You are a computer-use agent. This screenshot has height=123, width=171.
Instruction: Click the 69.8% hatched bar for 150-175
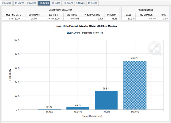pos(135,85)
